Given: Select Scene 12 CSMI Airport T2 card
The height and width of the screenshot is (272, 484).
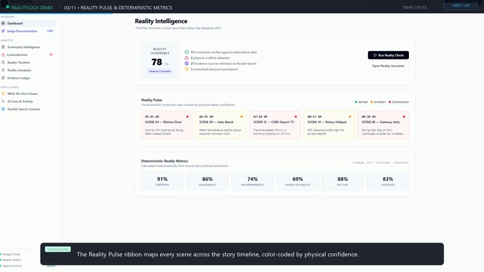Looking at the screenshot, I should 275,125.
